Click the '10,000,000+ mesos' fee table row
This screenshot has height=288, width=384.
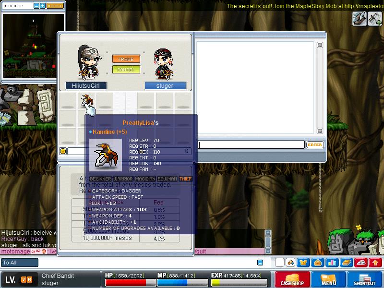click(x=126, y=238)
